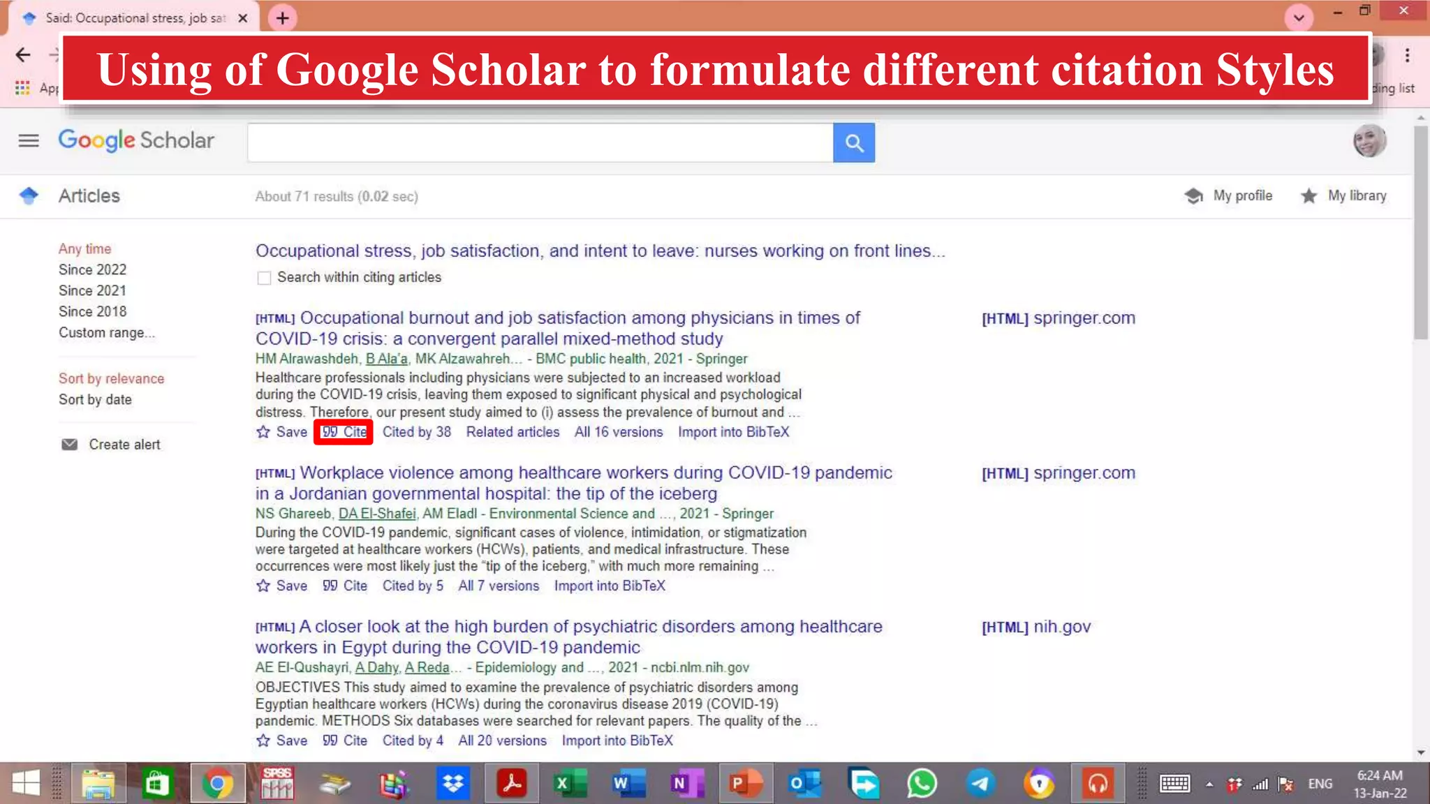The height and width of the screenshot is (804, 1430).
Task: Select the Any time filter
Action: point(84,249)
